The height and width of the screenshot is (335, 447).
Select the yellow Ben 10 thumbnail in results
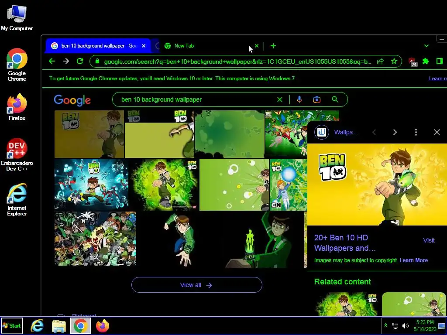[89, 134]
